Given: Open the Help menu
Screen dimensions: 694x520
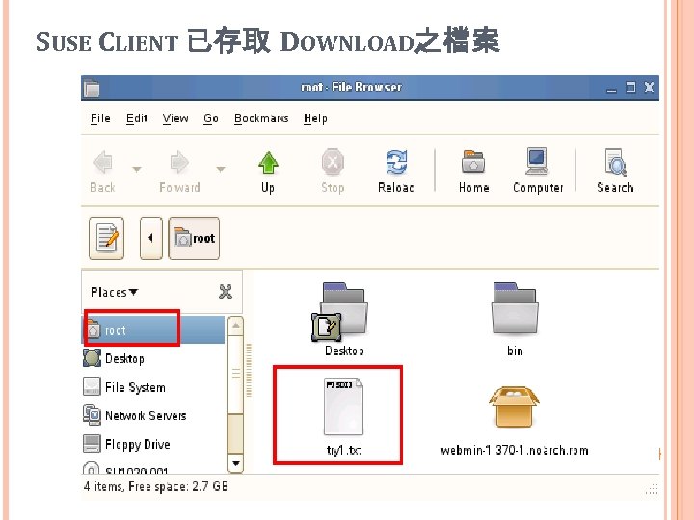Looking at the screenshot, I should [315, 118].
